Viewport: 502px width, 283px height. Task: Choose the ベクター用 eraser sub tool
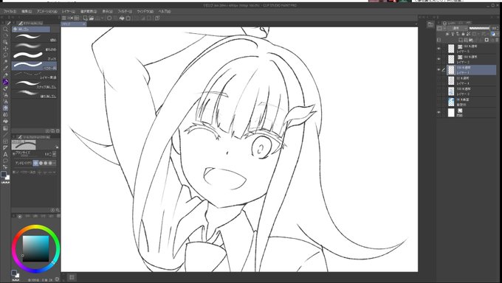[35, 66]
